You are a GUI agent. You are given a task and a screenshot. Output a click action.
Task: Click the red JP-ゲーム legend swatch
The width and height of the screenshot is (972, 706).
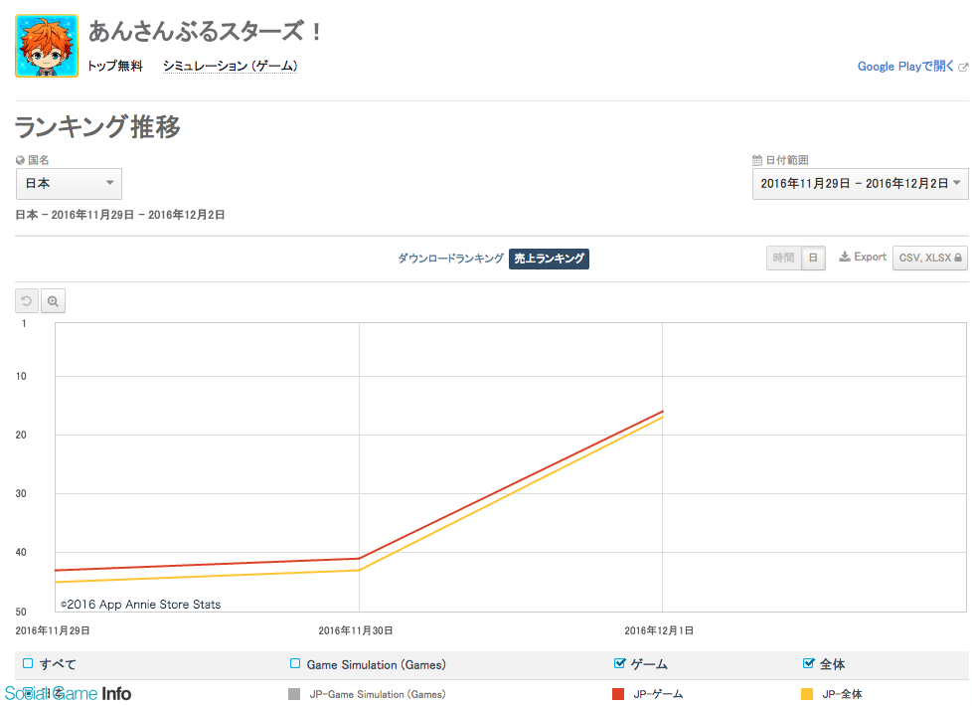(618, 694)
